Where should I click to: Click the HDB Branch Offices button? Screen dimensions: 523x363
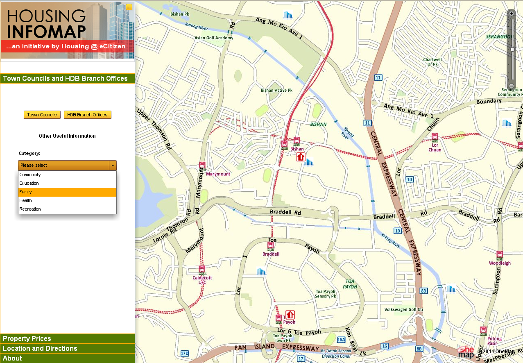[87, 115]
